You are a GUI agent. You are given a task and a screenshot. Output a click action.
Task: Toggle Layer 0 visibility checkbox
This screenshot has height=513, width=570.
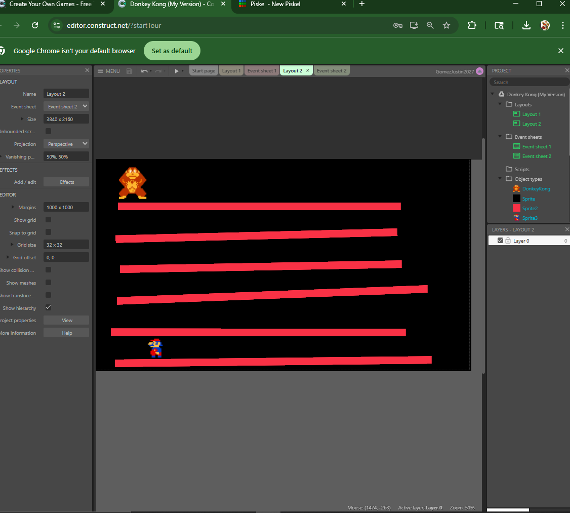pyautogui.click(x=500, y=241)
